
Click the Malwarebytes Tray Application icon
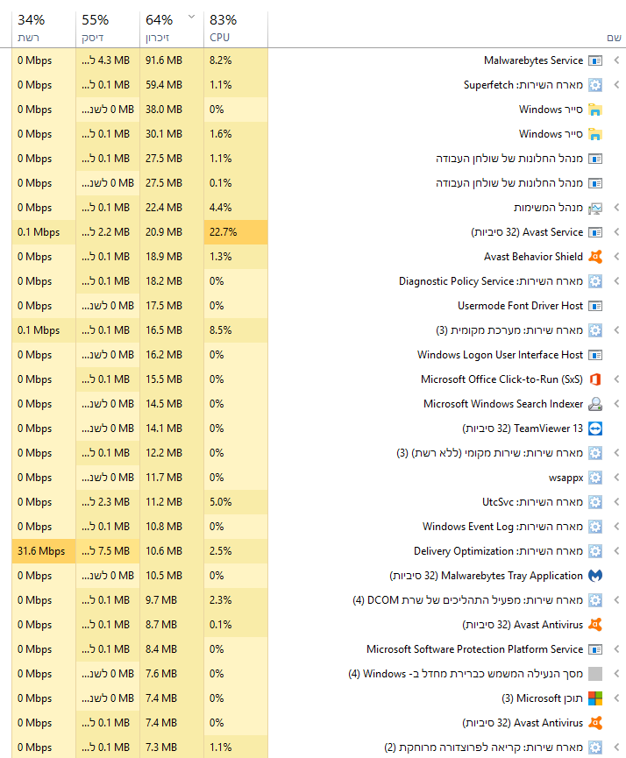pos(595,576)
